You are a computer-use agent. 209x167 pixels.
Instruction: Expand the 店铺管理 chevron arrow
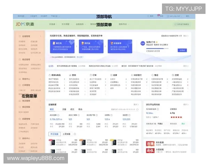[x=40, y=36]
